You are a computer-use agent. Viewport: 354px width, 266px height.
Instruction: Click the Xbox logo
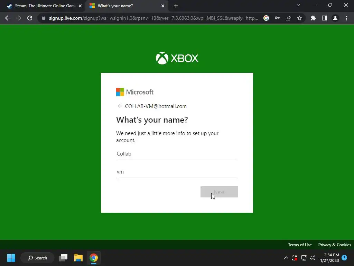[177, 58]
